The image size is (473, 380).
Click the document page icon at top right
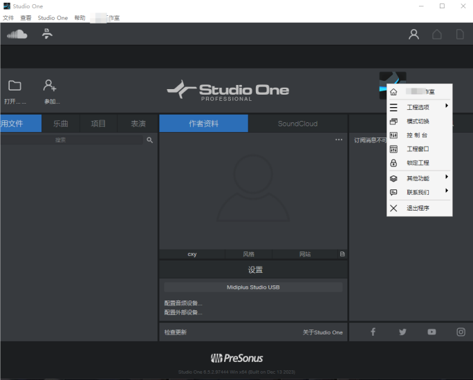coord(460,34)
